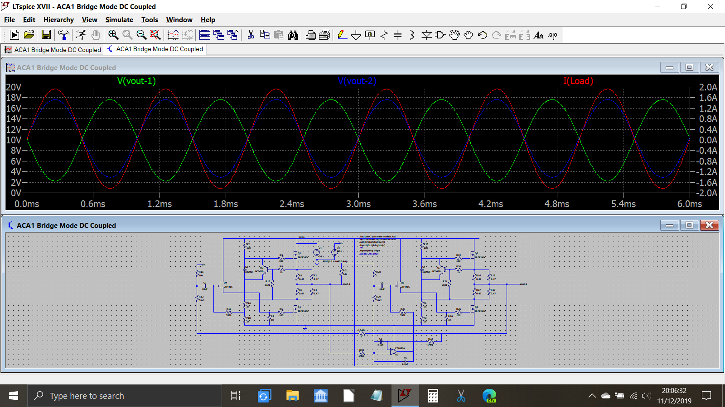Viewport: 725px width, 407px height.
Task: Select the blue V(vout-2) trace label
Action: 357,81
